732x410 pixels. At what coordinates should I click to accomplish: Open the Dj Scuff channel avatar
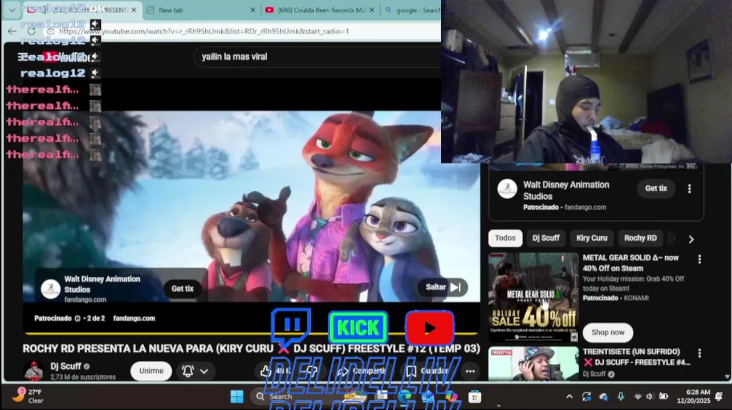(33, 371)
